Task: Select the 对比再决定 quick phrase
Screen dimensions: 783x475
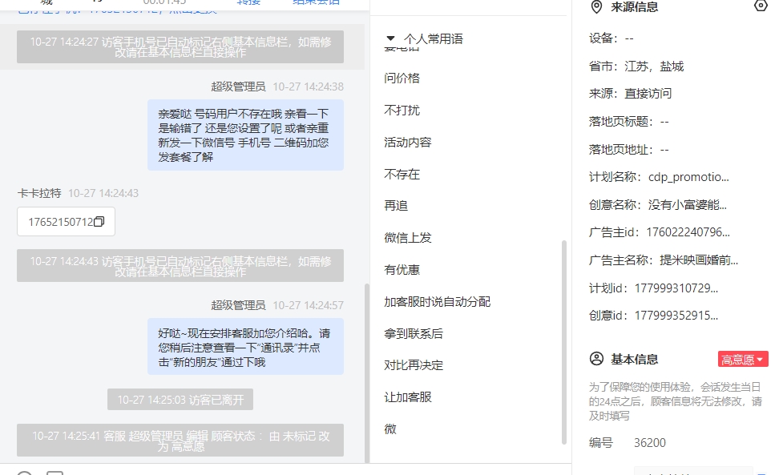Action: tap(414, 365)
